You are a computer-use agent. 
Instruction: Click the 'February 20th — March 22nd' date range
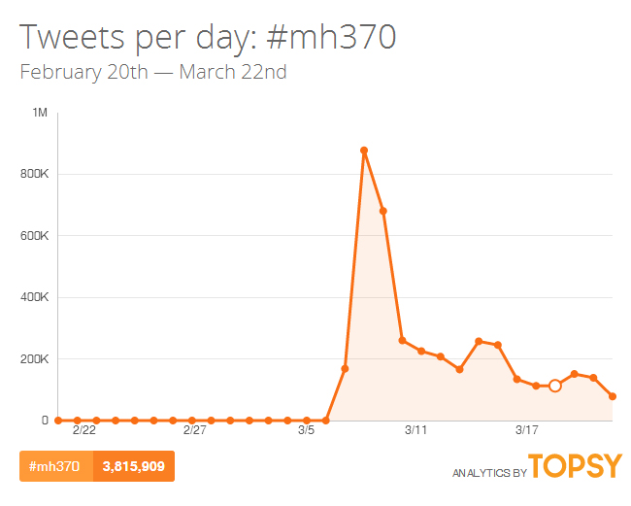[x=152, y=73]
